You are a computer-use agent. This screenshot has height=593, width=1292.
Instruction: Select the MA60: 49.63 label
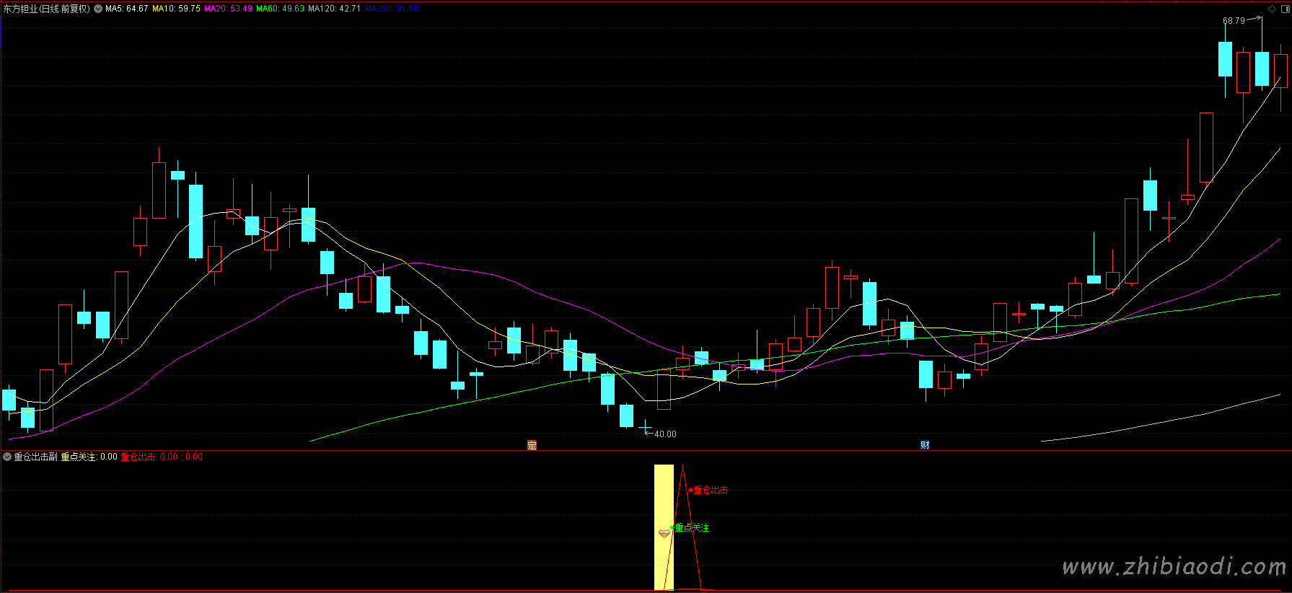click(x=281, y=9)
